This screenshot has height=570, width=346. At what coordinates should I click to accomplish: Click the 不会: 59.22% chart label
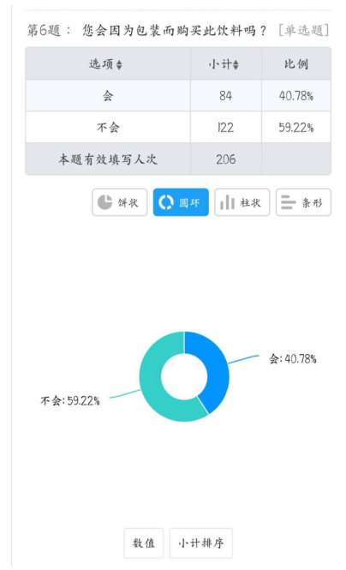70,400
